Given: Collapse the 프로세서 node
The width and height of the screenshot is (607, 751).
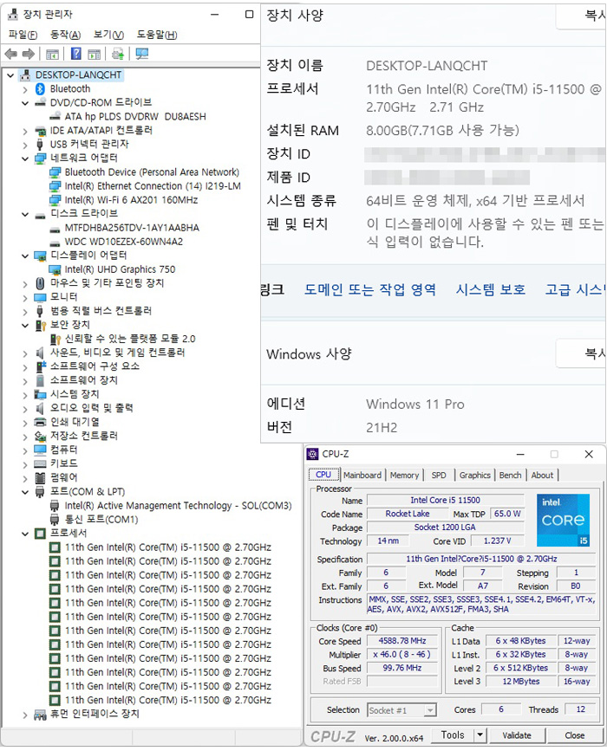Looking at the screenshot, I should [x=25, y=534].
